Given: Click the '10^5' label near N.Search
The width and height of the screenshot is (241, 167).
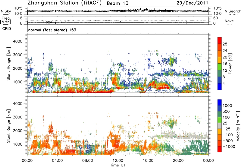Looking at the screenshot, I should click(218, 8).
